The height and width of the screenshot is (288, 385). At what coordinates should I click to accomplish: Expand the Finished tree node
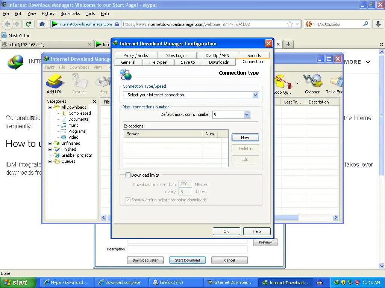(50, 149)
